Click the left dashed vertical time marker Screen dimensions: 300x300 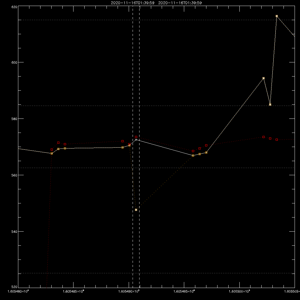click(133, 147)
